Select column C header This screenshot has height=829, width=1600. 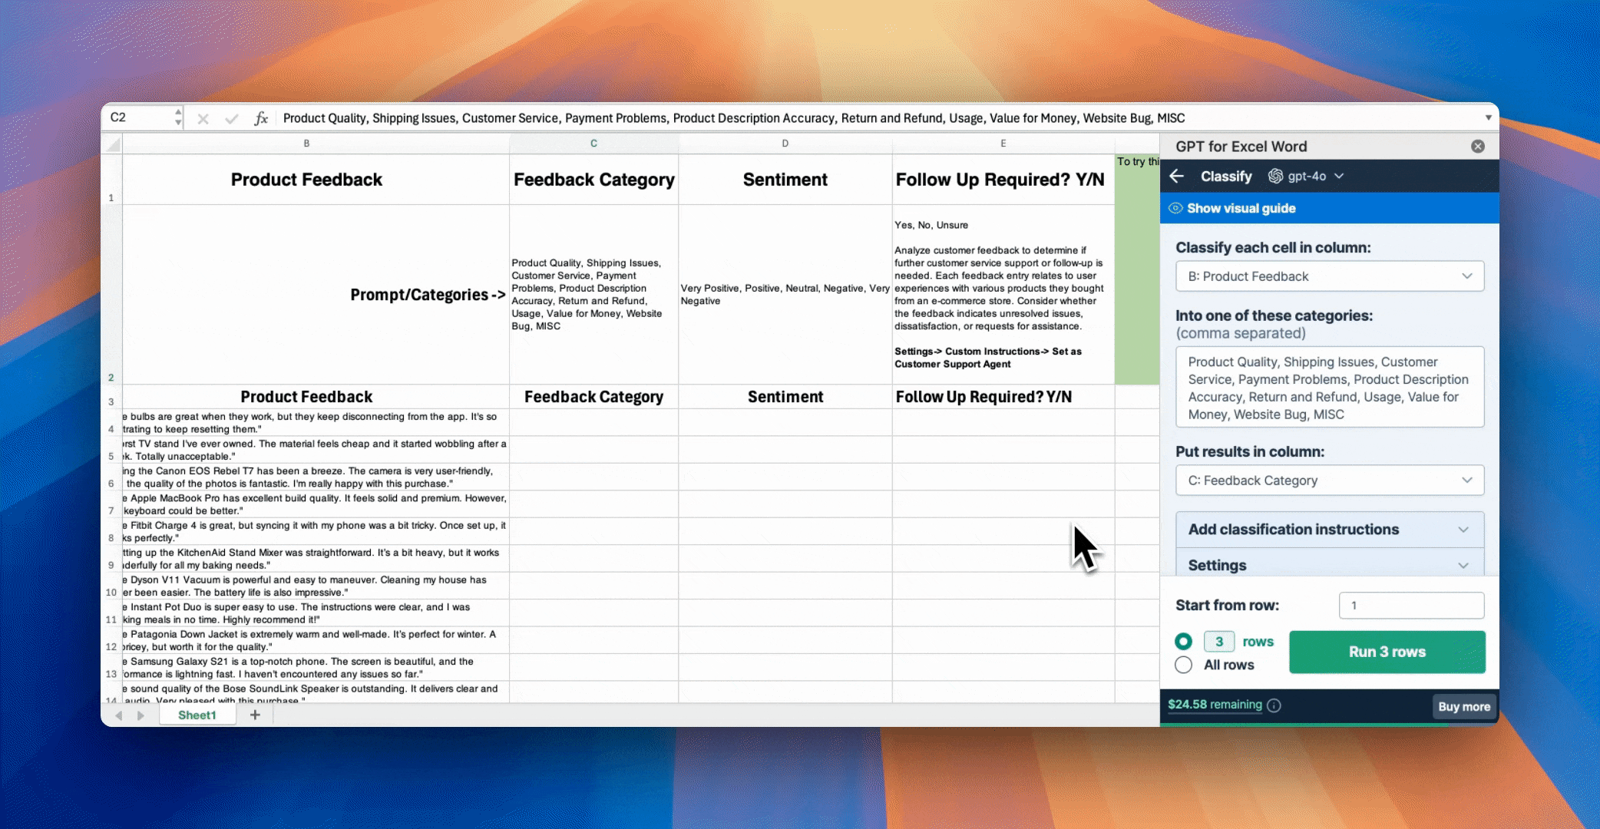point(593,144)
